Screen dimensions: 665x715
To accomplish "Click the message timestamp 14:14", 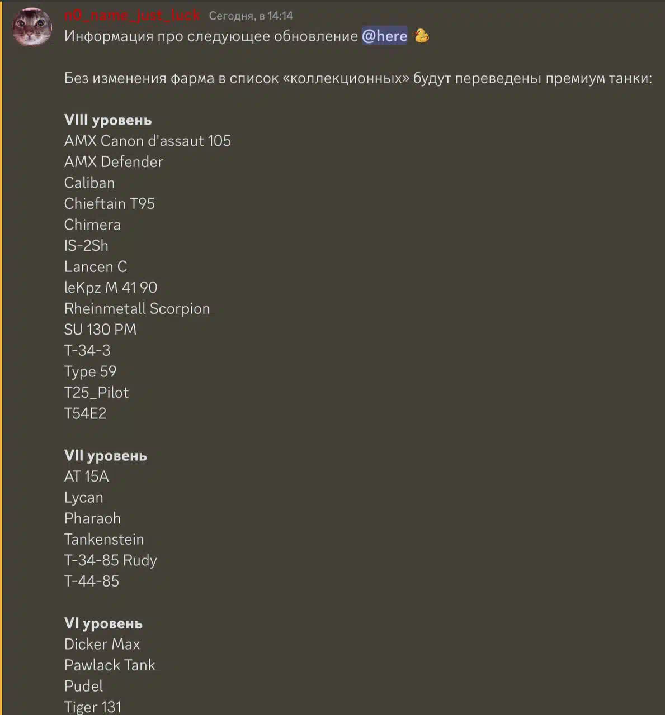I will pos(251,16).
